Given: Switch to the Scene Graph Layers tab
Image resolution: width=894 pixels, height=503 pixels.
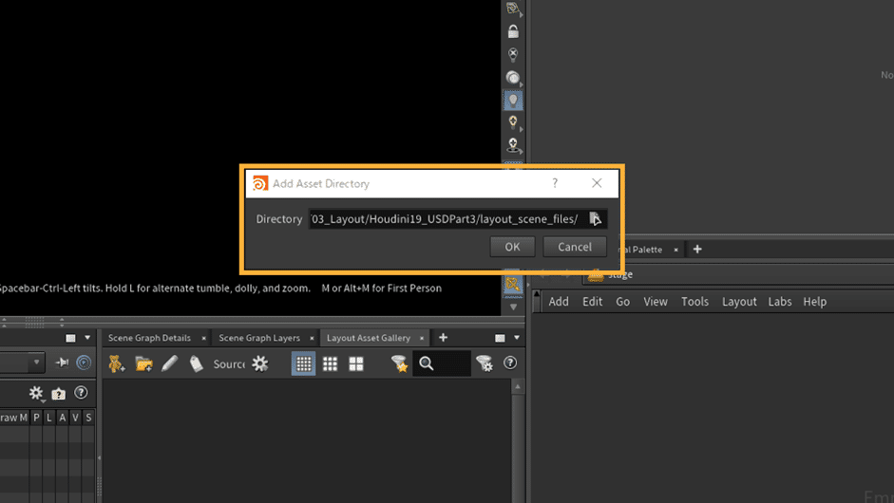Looking at the screenshot, I should 259,338.
